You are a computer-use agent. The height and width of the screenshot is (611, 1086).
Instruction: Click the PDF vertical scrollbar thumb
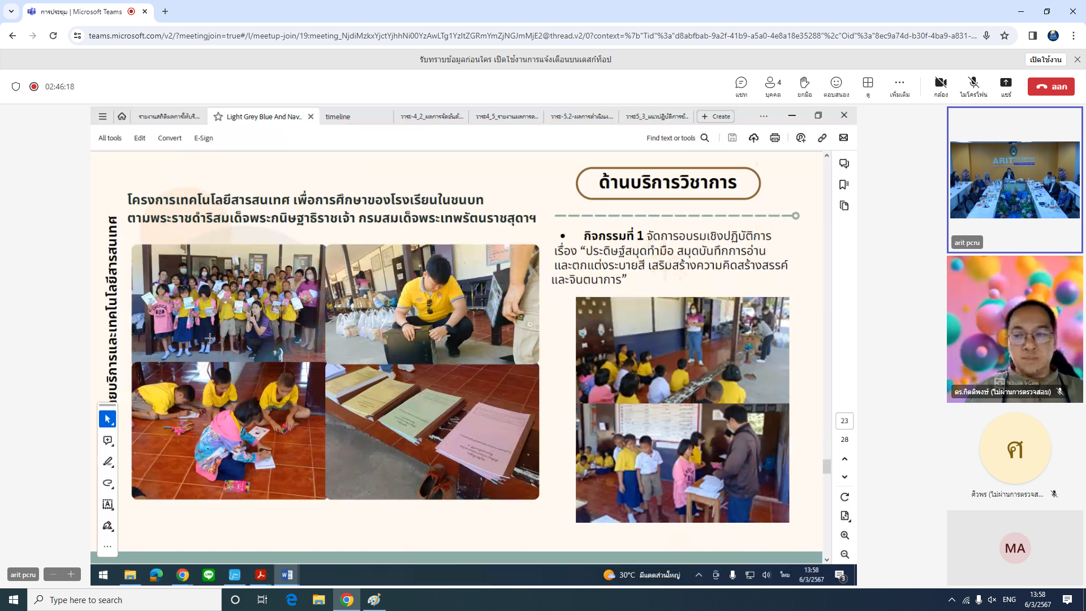(826, 466)
